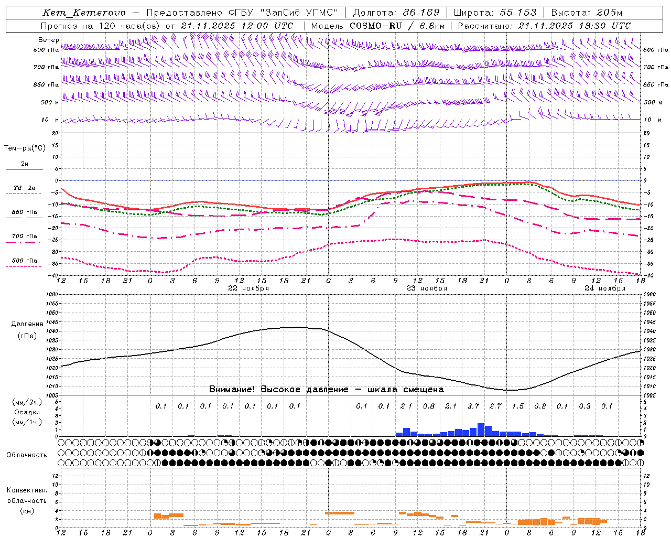Select the Тем-ра(°C) temperature axis label
The width and height of the screenshot is (671, 537).
[x=25, y=148]
